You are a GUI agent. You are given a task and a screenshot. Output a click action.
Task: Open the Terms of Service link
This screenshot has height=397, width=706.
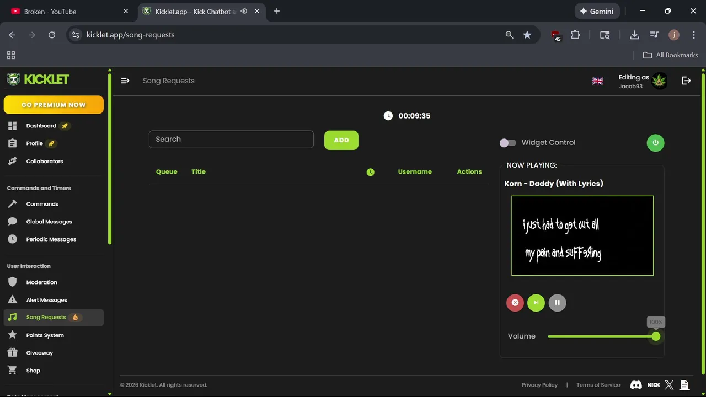(598, 385)
